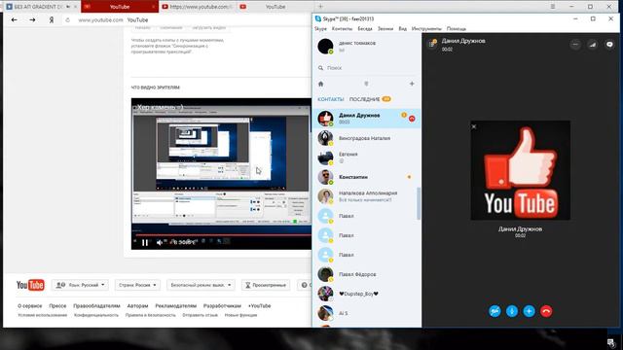Open the more options button in call header
The image size is (623, 350).
[575, 45]
